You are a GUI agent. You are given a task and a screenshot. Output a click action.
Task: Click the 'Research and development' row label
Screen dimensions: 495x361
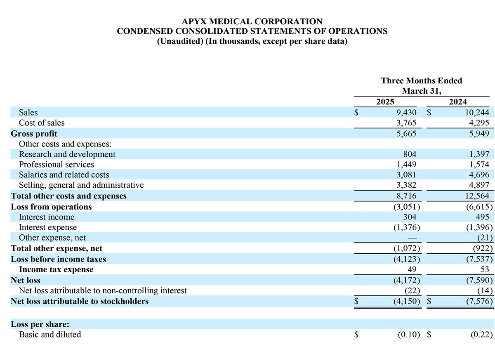click(67, 154)
